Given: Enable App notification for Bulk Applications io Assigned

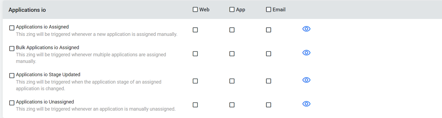Looking at the screenshot, I should [232, 54].
